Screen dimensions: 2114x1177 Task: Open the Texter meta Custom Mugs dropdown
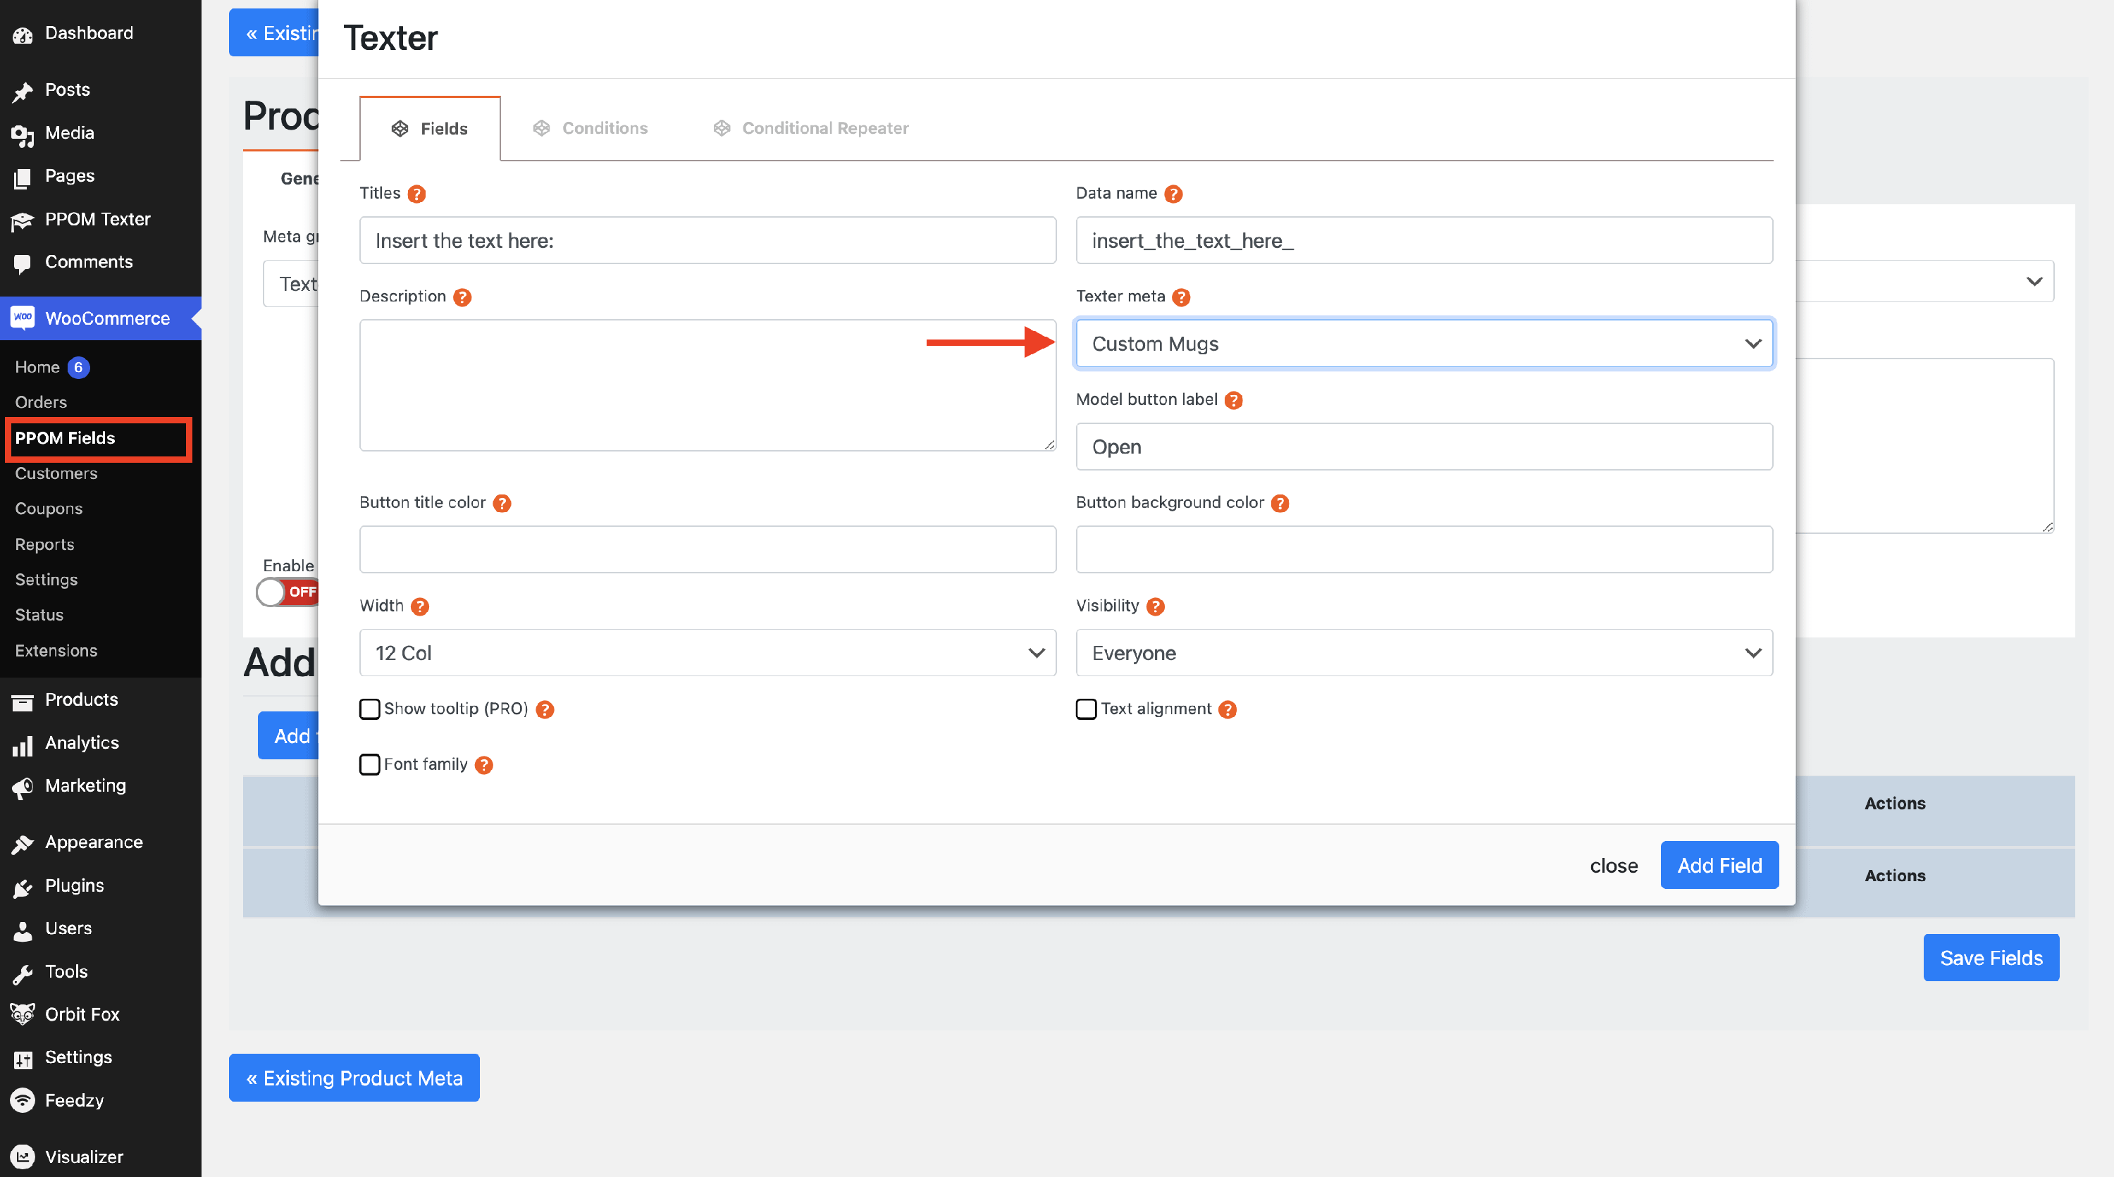pyautogui.click(x=1424, y=344)
